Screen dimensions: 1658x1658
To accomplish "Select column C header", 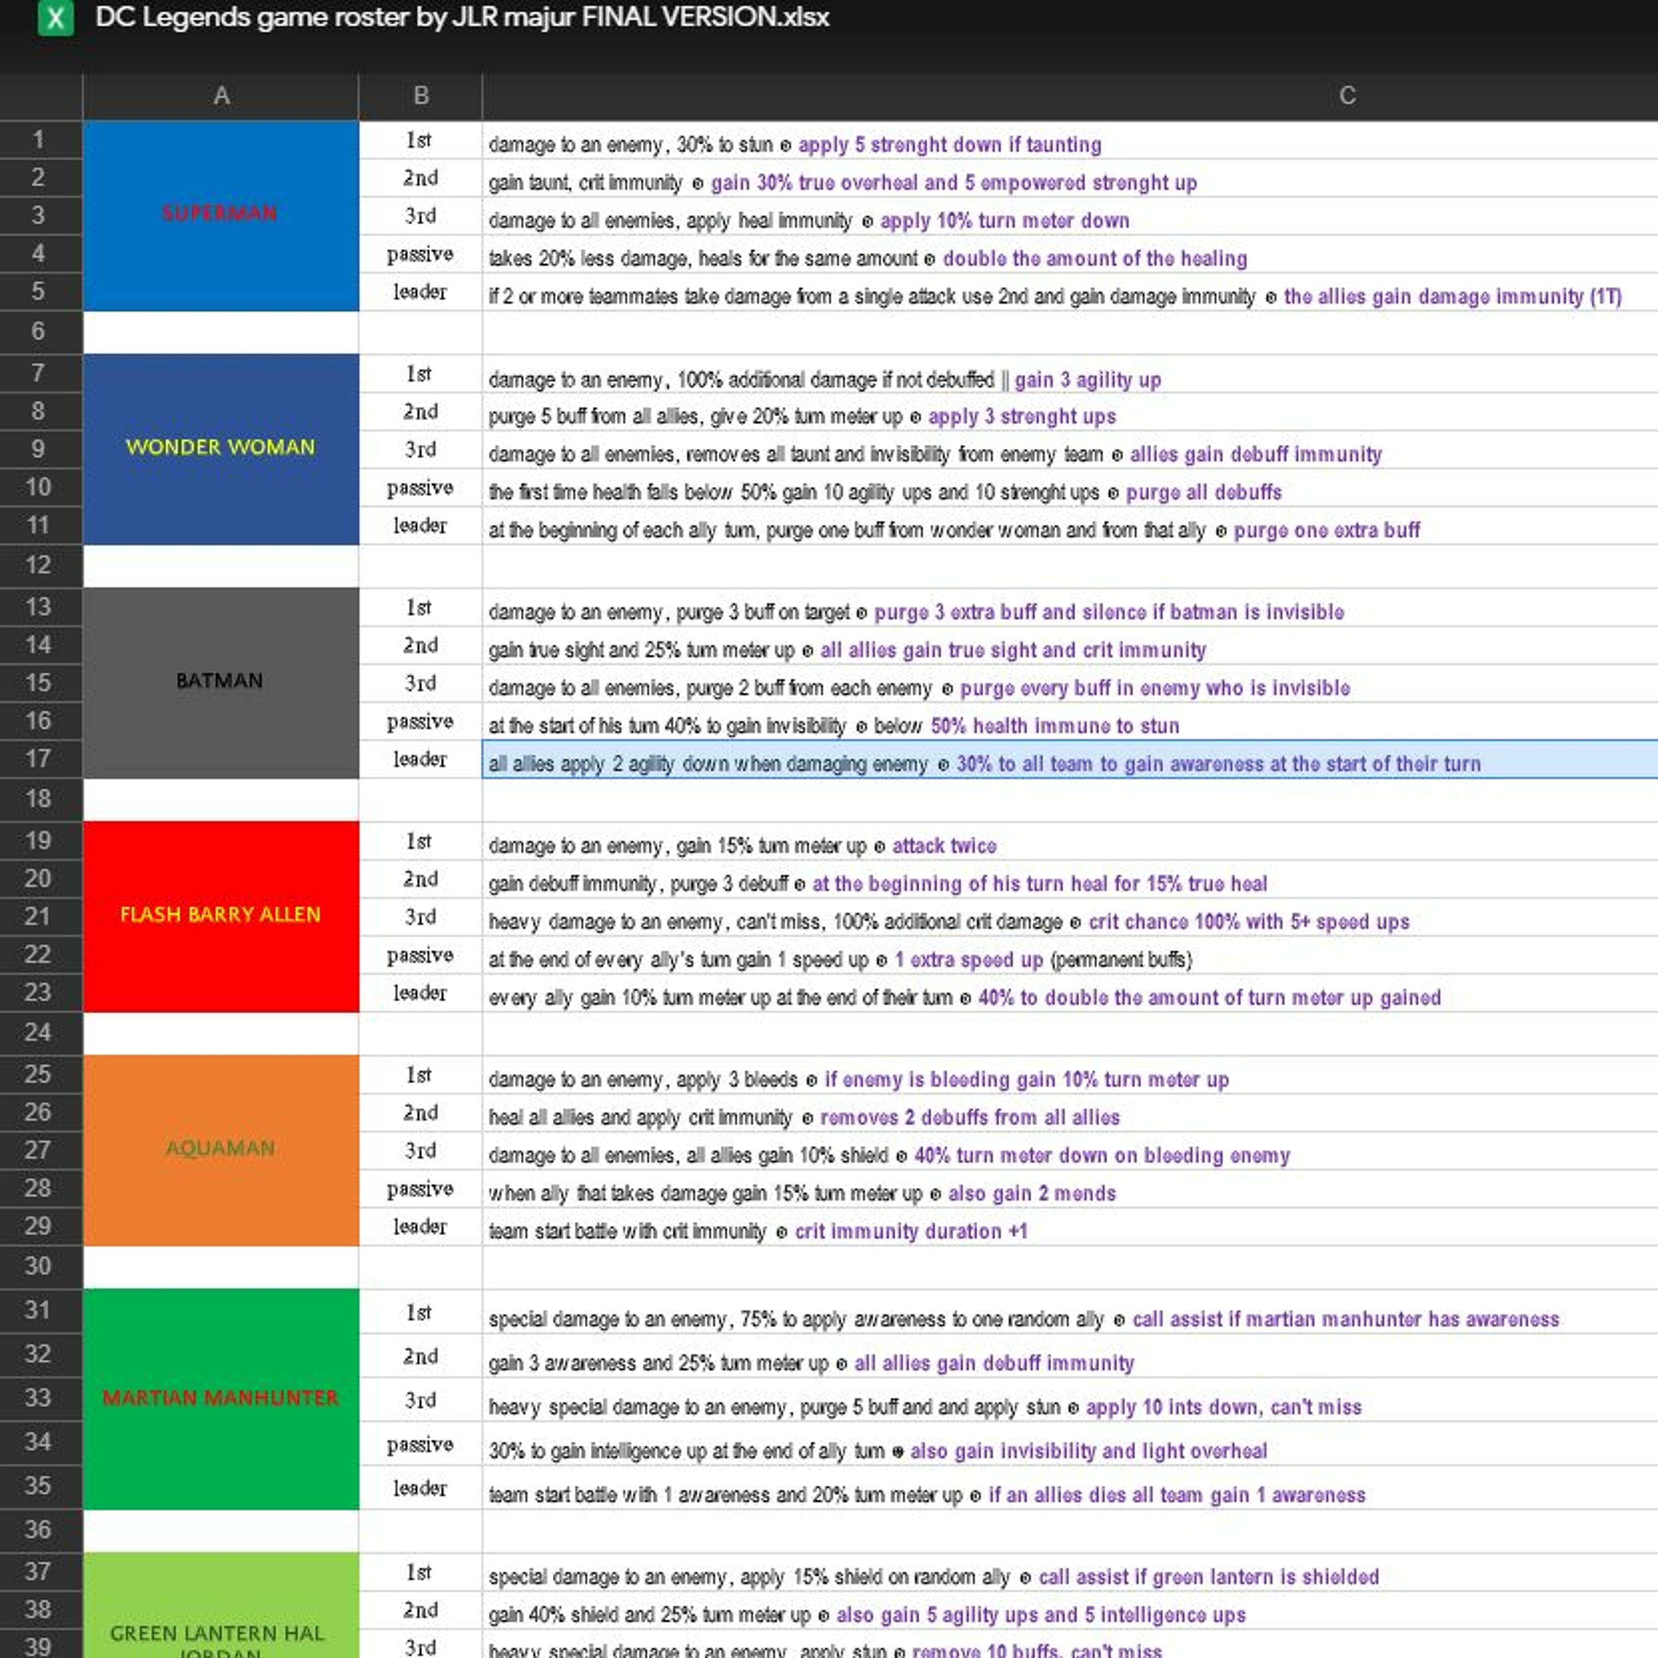I will coord(1070,96).
